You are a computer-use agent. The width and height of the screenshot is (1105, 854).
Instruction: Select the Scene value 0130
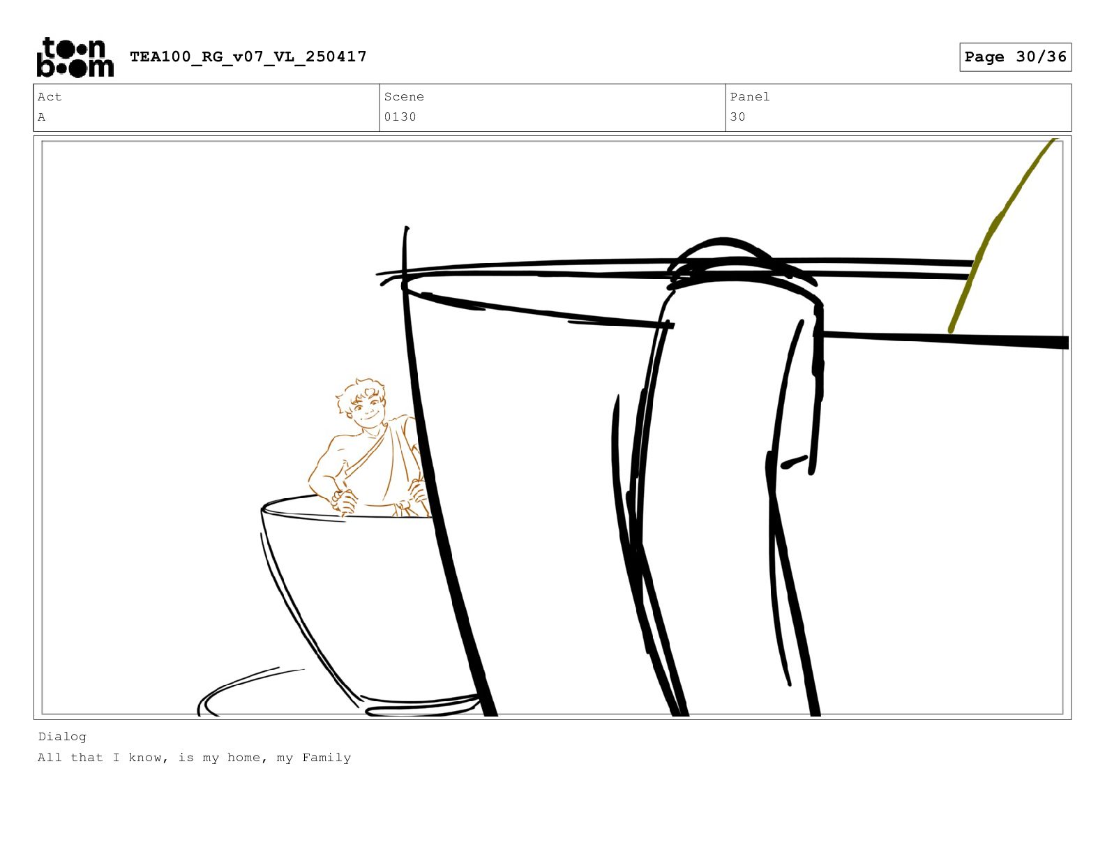click(400, 117)
